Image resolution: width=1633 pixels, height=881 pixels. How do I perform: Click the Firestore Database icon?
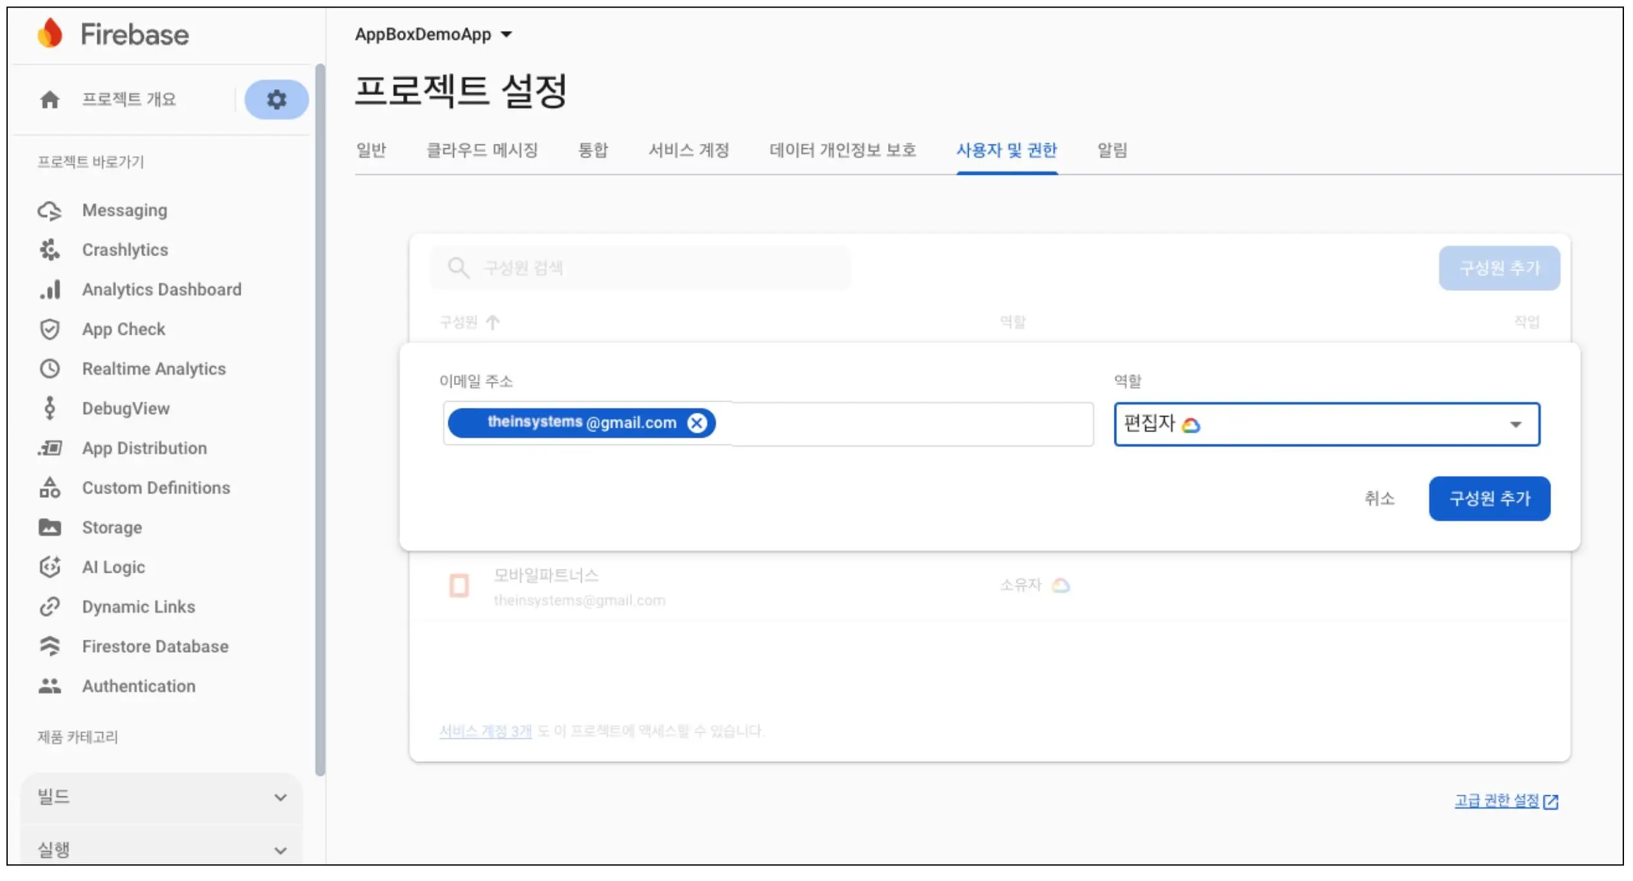[x=50, y=646]
